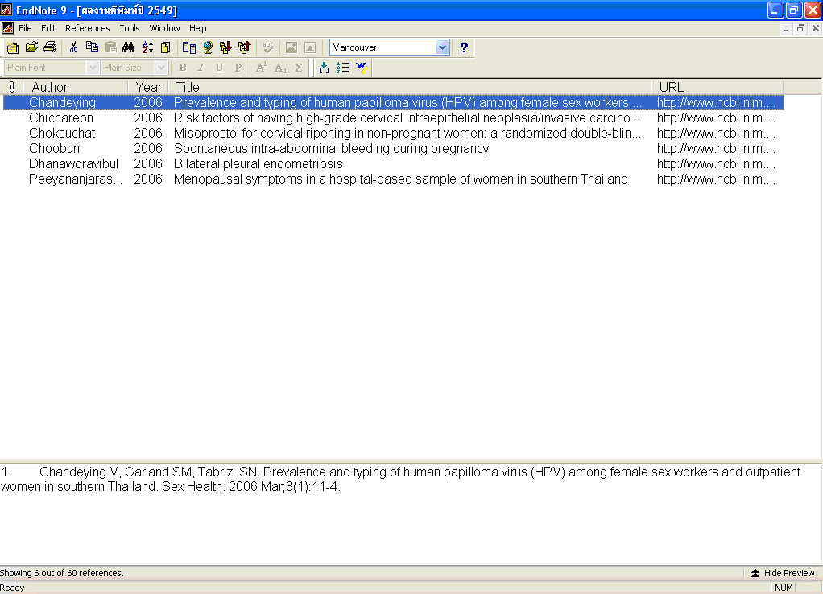
Task: Click the Format Bibliography list icon
Action: 343,68
